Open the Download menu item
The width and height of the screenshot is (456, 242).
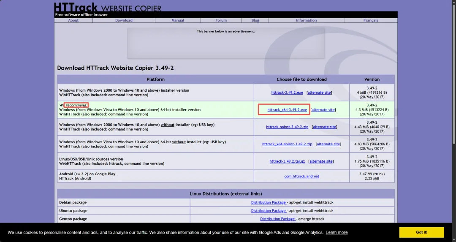124,20
